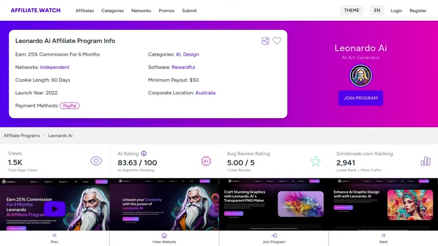Screen dimensions: 438x246
Task: Open the EN language selector
Action: point(377,10)
